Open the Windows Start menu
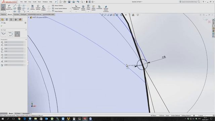215x121 pixels. click(3, 119)
